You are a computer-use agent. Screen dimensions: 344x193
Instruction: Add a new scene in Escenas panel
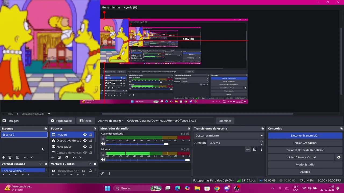point(3,157)
